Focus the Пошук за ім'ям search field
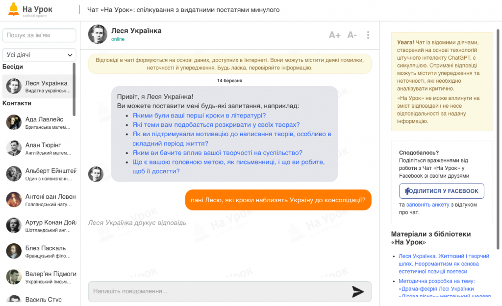 pos(39,35)
